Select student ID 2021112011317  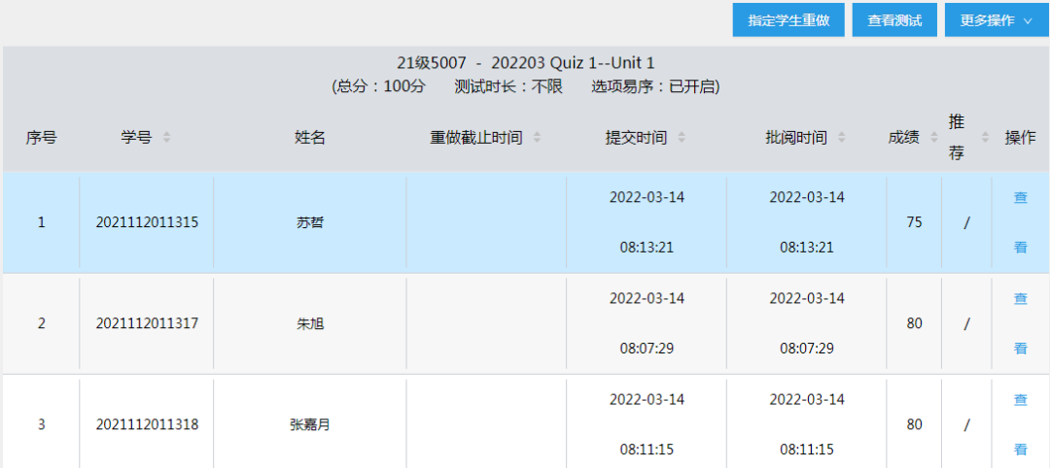[147, 323]
